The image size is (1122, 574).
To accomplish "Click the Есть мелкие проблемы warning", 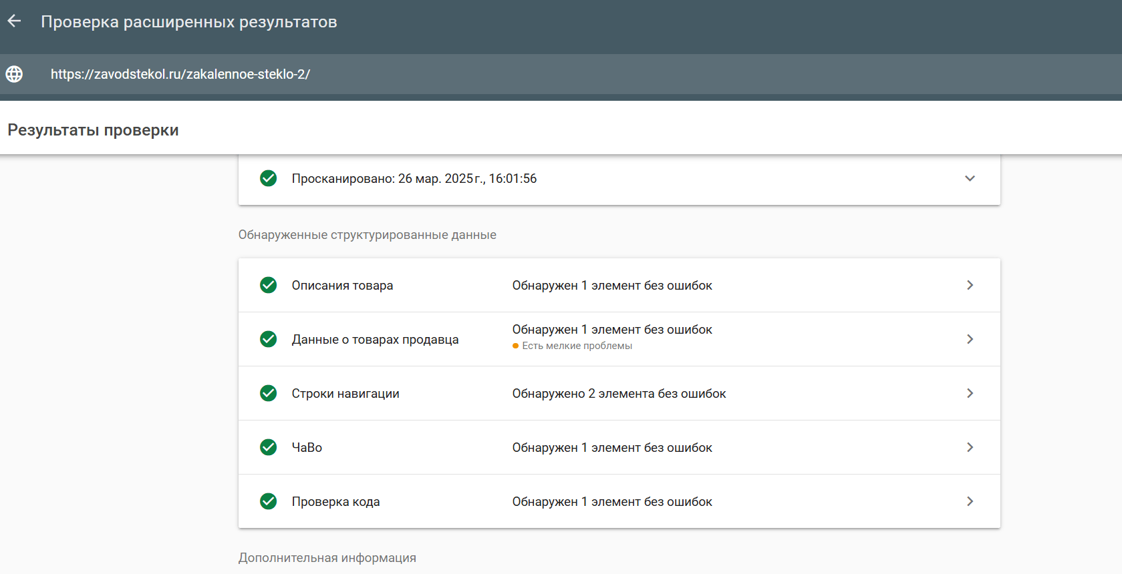I will (576, 346).
